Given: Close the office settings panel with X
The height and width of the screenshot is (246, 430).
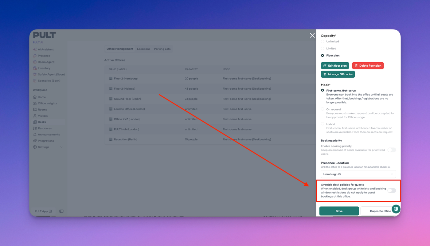Looking at the screenshot, I should coord(312,35).
